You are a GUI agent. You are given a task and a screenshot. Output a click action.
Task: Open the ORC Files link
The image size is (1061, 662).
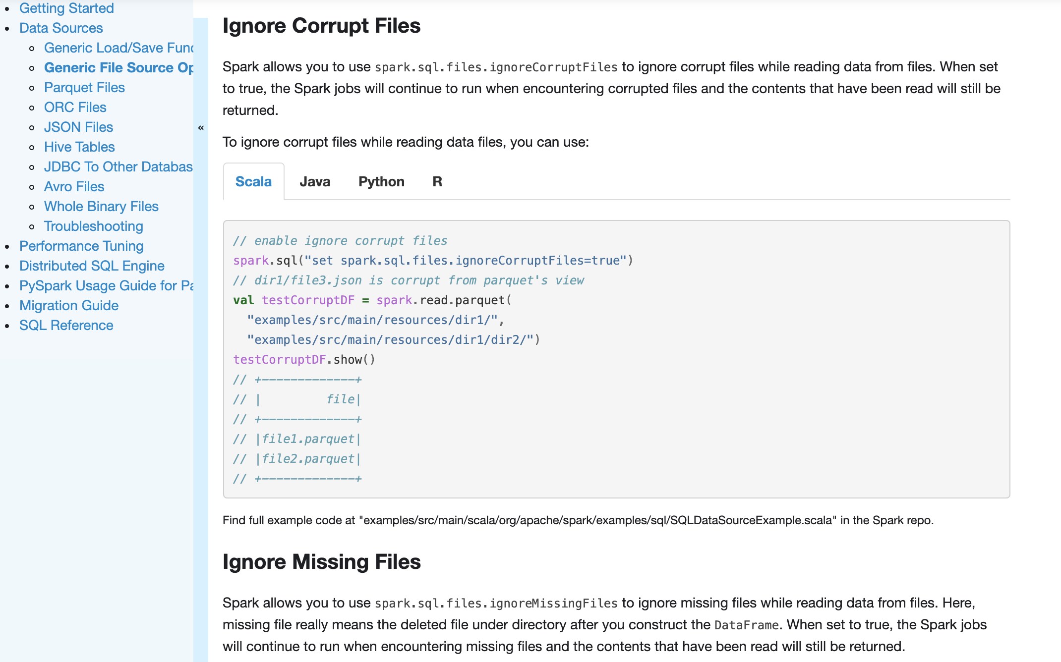coord(75,108)
